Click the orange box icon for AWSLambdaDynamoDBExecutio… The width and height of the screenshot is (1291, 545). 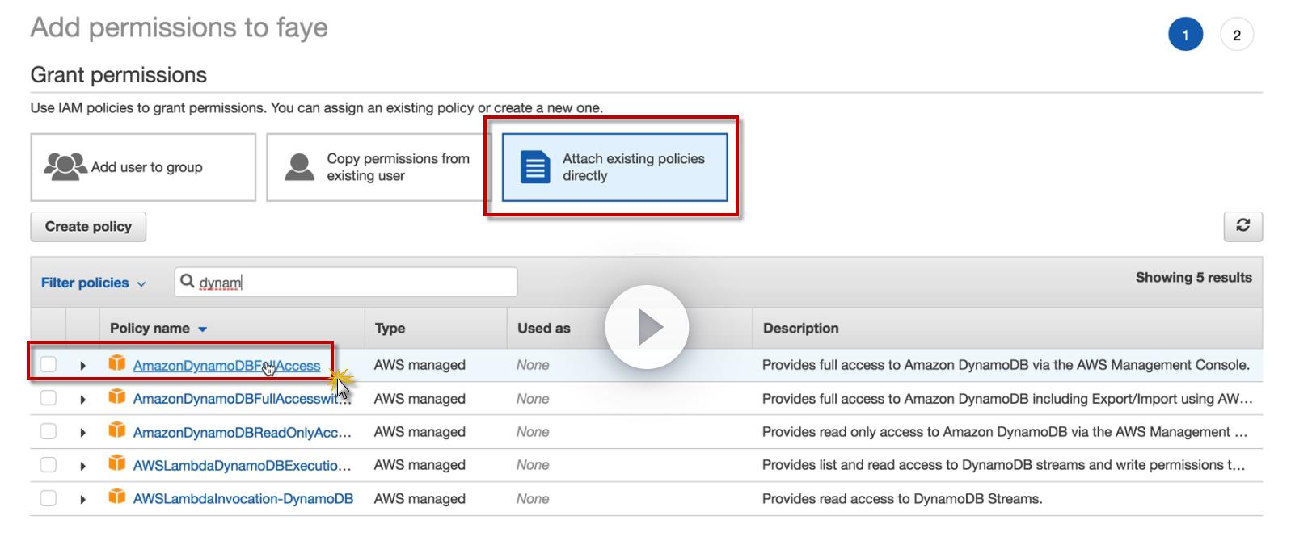(117, 463)
